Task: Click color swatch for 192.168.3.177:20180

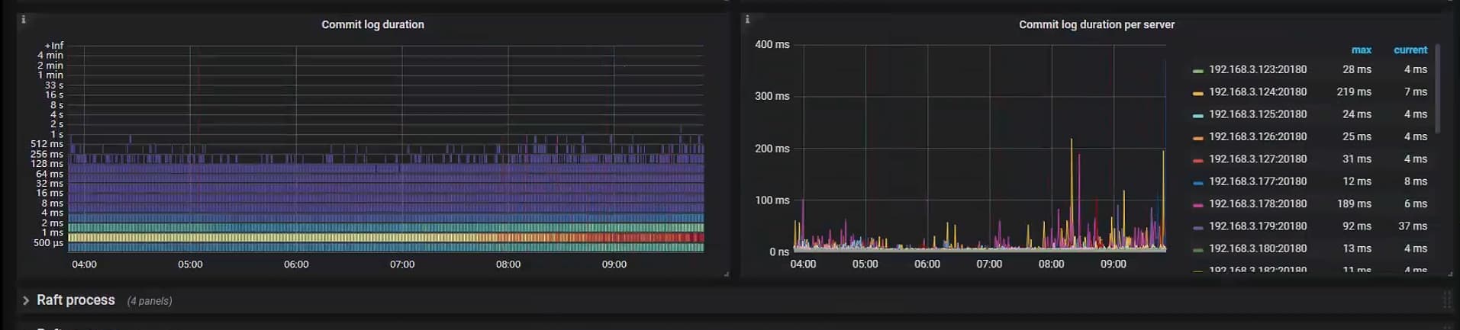Action: [x=1197, y=182]
